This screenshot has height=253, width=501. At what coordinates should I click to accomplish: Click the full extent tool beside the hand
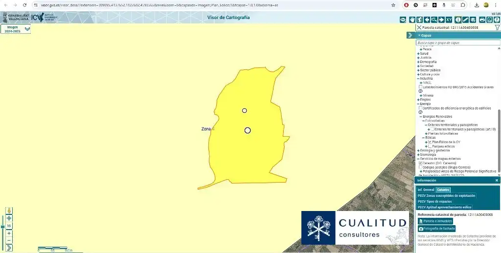pos(419,20)
